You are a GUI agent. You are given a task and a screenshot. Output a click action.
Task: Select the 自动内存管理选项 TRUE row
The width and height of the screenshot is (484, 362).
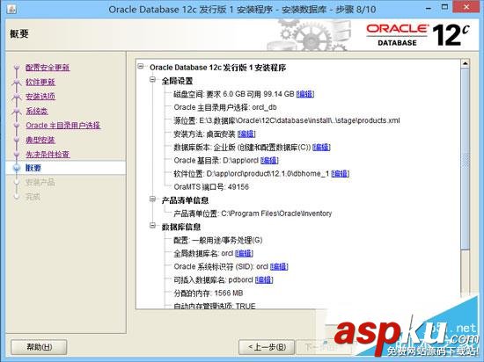click(215, 306)
